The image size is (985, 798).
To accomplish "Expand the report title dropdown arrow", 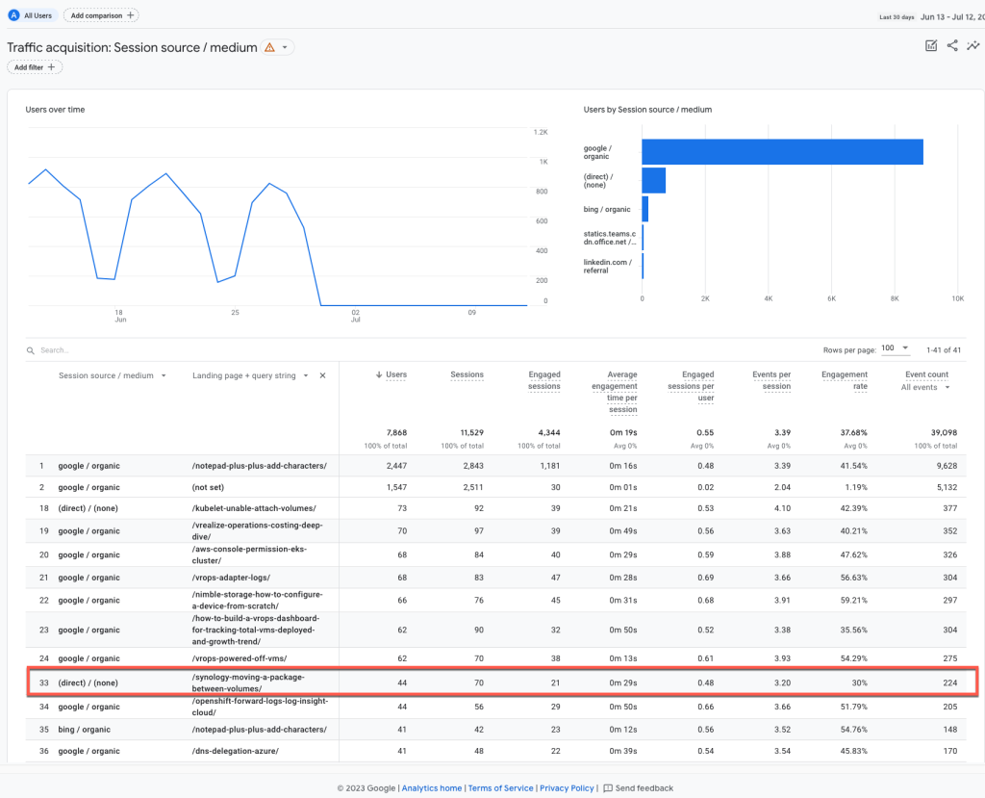I will tap(285, 47).
